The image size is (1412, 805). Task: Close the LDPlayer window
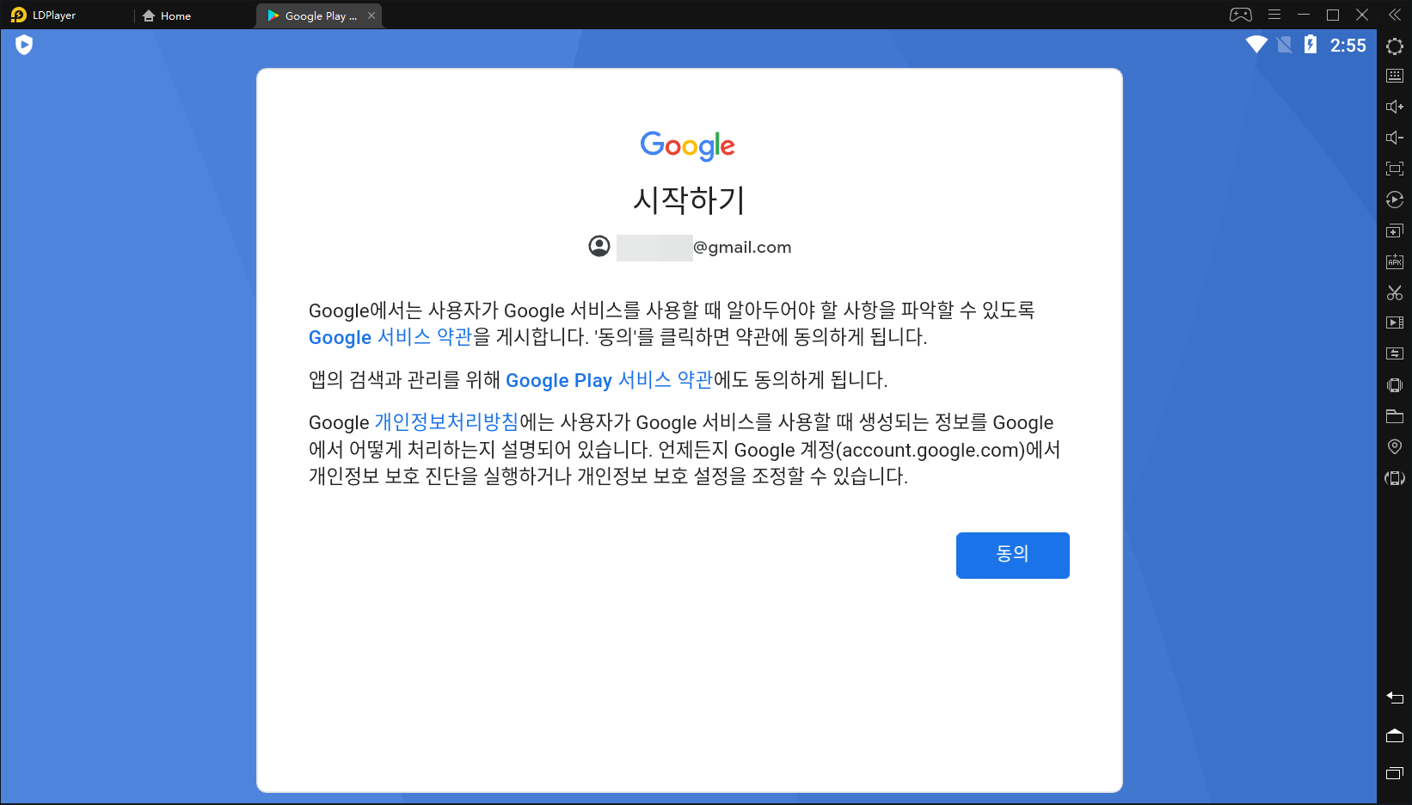pos(1362,15)
